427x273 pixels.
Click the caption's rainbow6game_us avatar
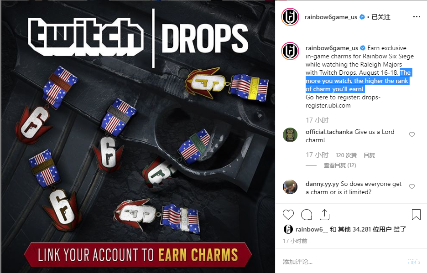pyautogui.click(x=290, y=51)
